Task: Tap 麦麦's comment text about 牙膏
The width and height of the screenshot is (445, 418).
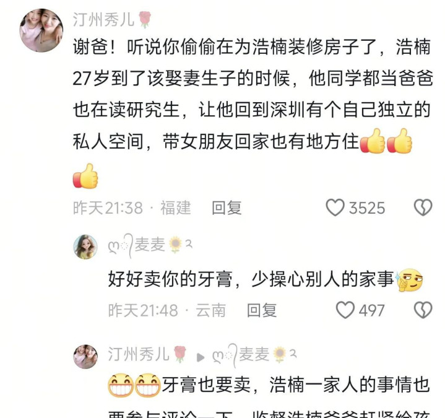Action: (251, 279)
